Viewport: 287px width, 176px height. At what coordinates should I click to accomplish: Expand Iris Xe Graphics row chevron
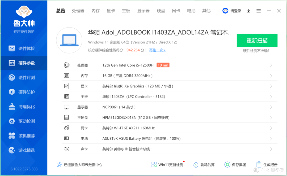[271, 86]
